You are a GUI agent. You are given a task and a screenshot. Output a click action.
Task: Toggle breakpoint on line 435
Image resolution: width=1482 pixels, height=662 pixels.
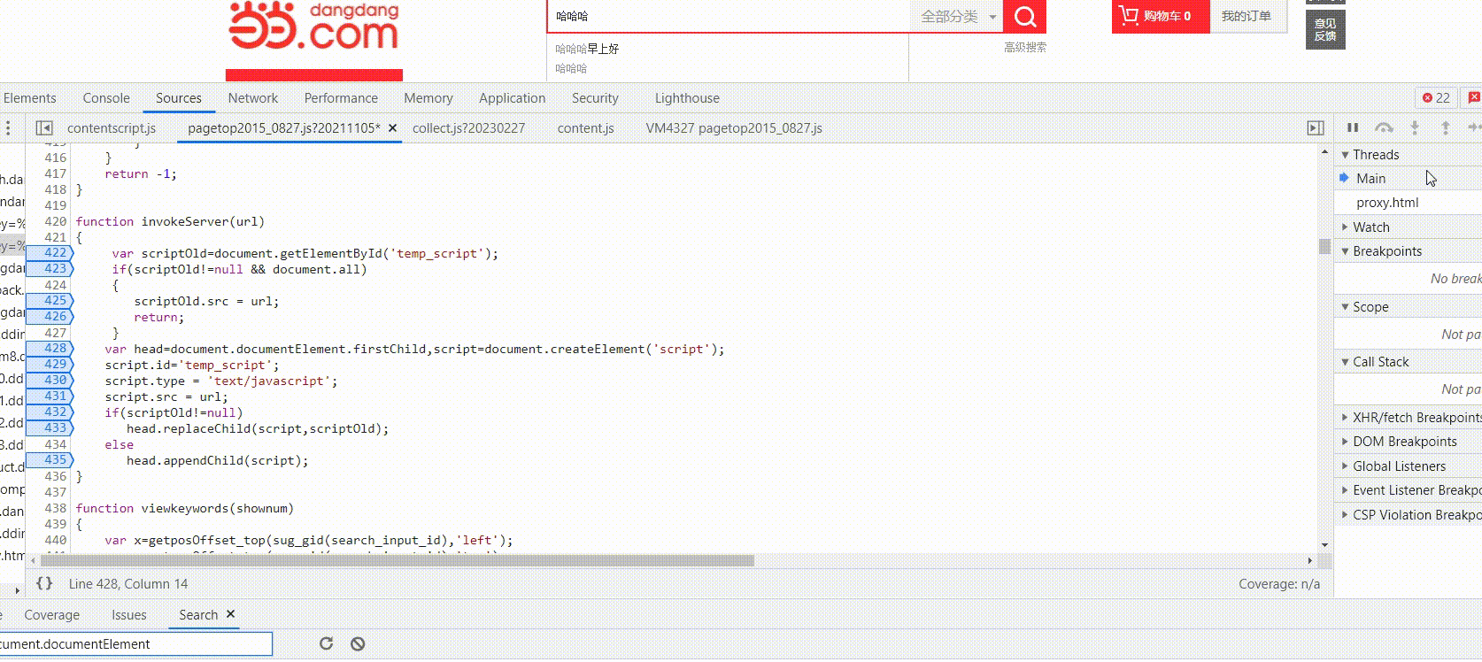[x=50, y=460]
